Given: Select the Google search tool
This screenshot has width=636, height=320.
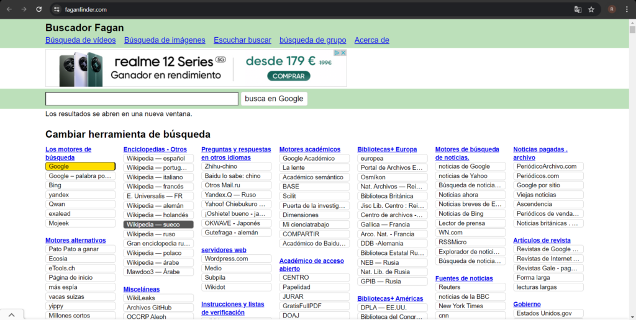Looking at the screenshot, I should 80,166.
